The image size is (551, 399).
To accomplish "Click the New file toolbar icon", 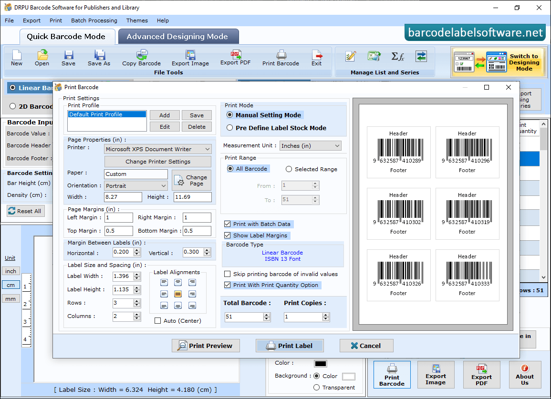I will coord(17,58).
